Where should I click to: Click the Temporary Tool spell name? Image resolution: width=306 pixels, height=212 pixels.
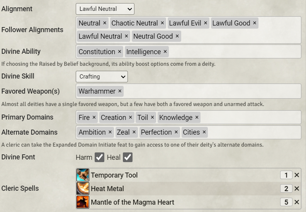point(114,175)
